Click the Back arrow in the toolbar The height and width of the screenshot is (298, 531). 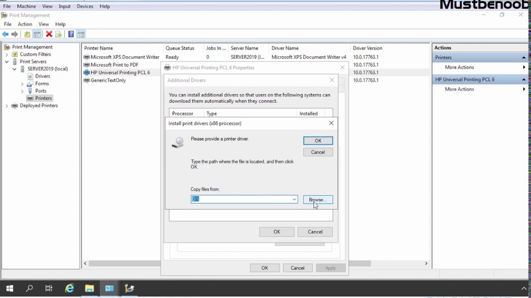[x=5, y=34]
